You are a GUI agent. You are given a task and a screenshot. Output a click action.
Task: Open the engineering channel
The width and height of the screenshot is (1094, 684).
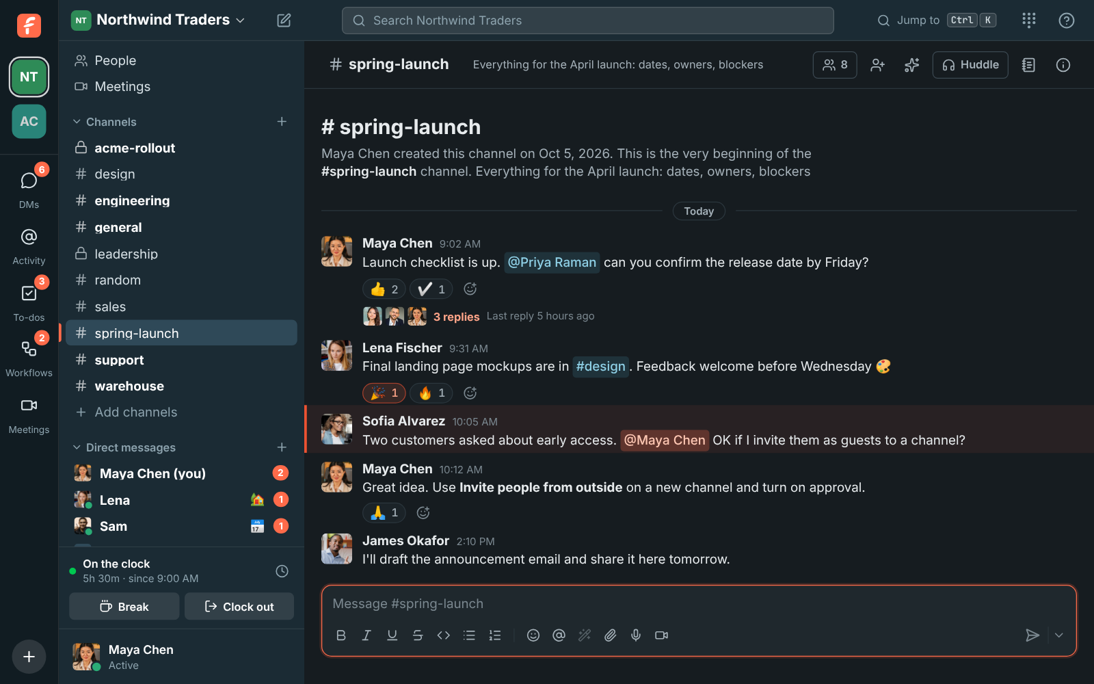click(x=181, y=200)
